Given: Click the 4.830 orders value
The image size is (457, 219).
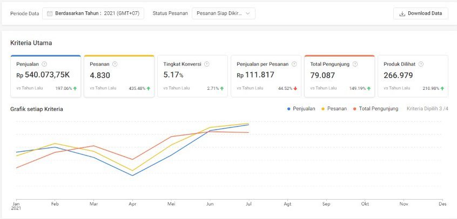Looking at the screenshot, I should tap(100, 75).
